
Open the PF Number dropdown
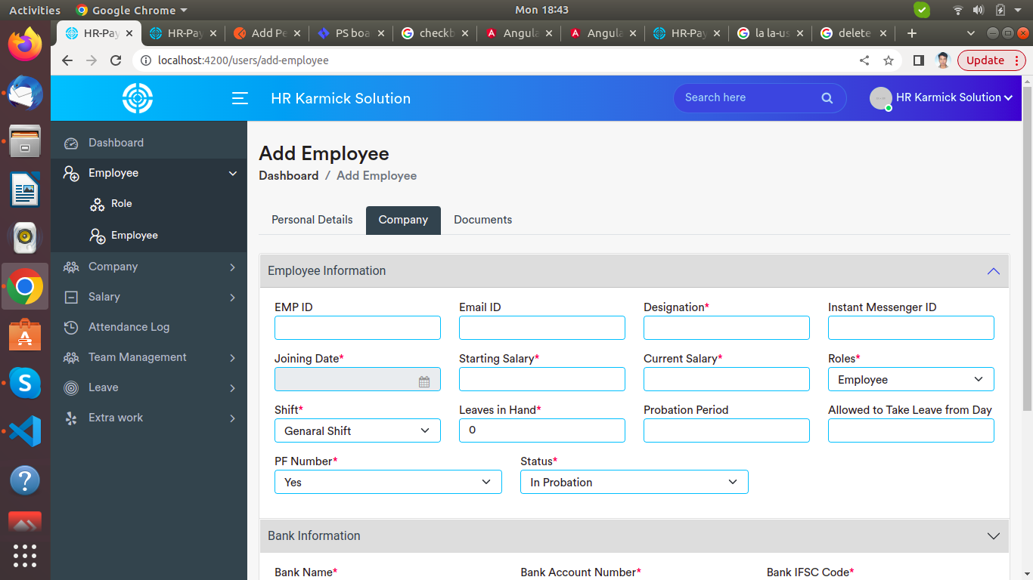(x=388, y=482)
